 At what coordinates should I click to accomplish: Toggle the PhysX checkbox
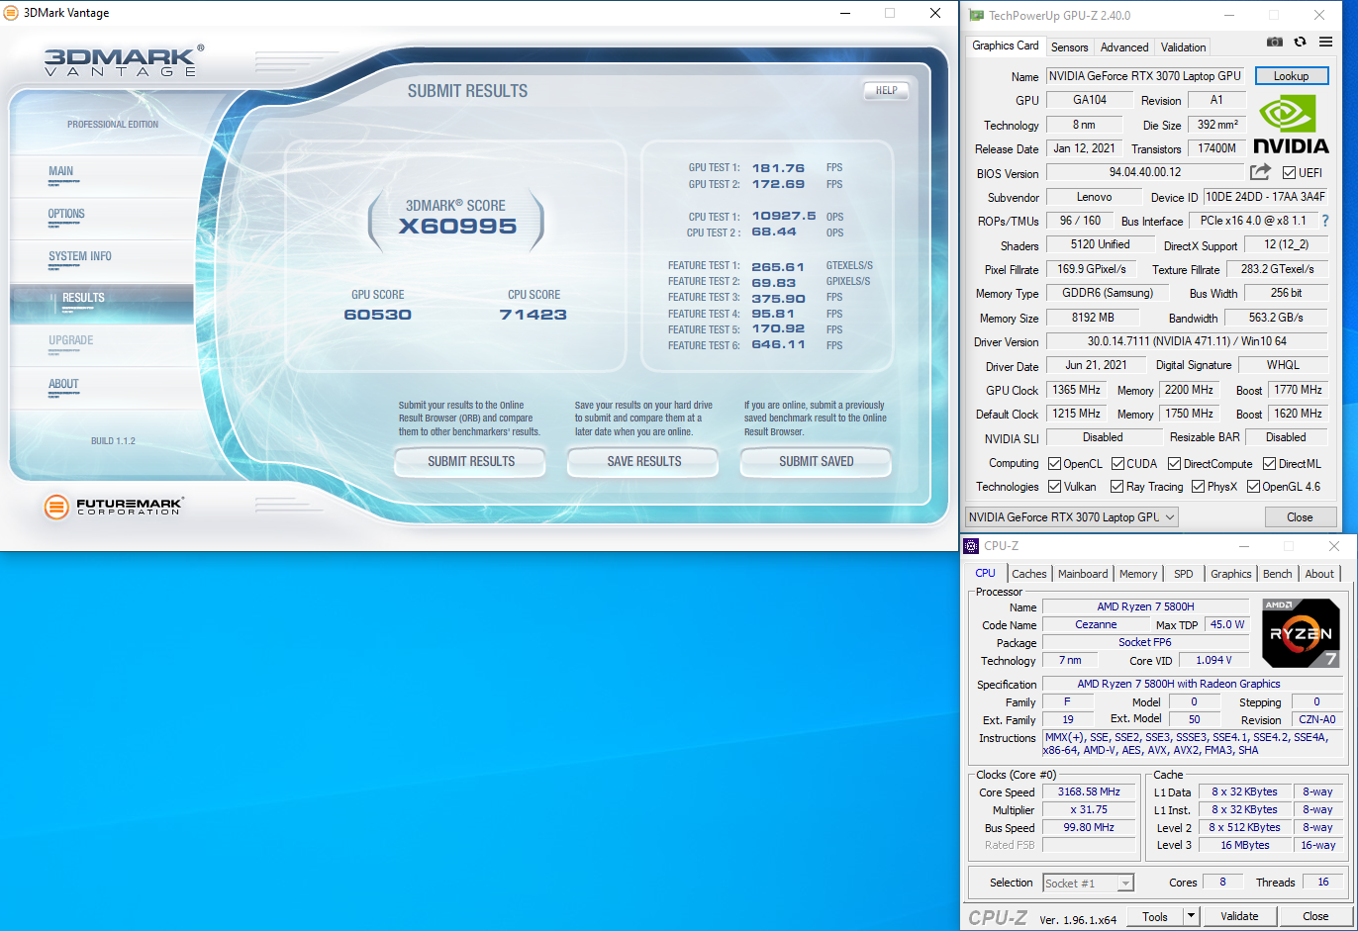1198,487
